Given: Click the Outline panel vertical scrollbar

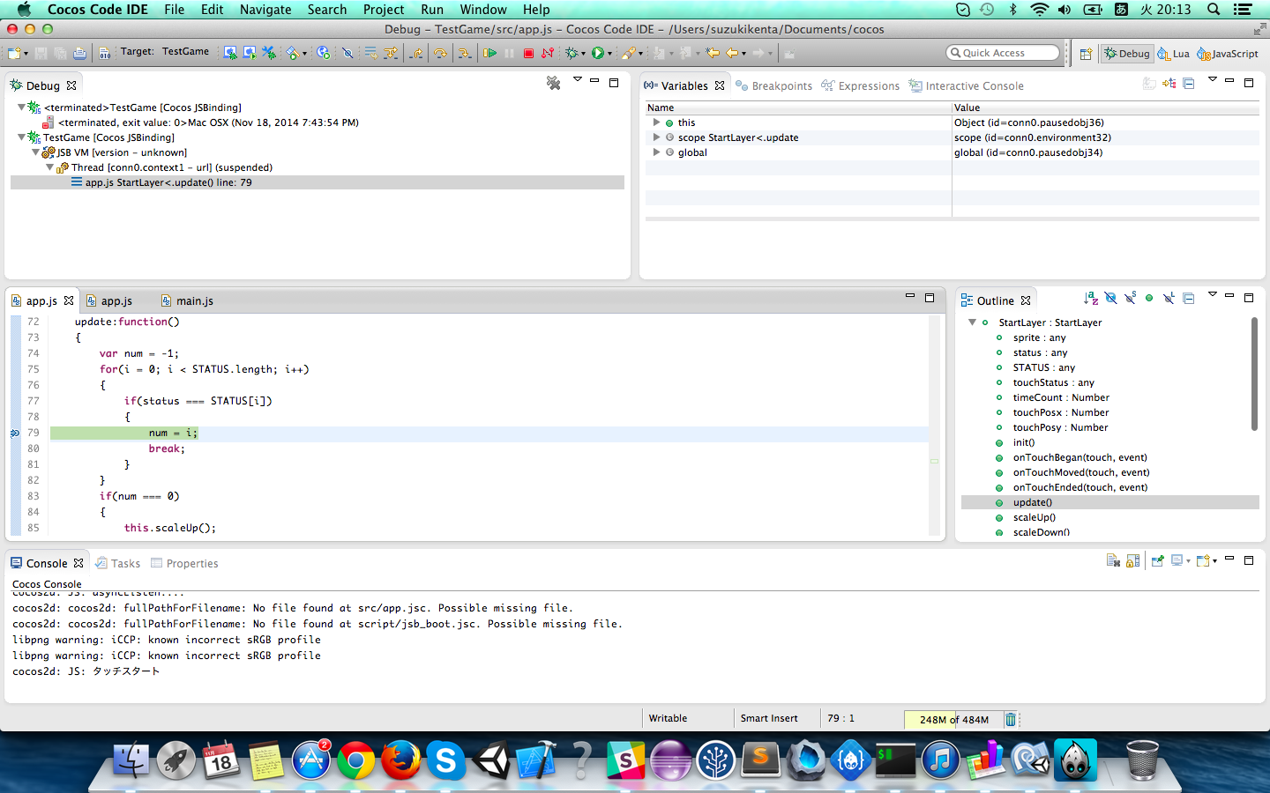Looking at the screenshot, I should tap(1254, 374).
